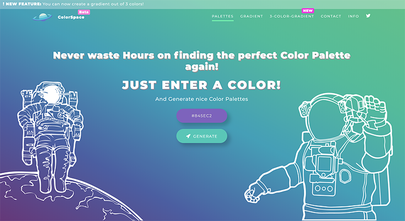
Task: Click the Never waste Hours headline
Action: point(201,61)
